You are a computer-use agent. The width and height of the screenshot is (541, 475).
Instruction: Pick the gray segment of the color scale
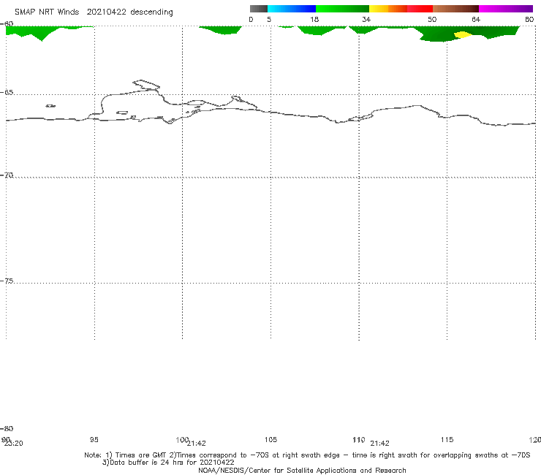pos(258,9)
